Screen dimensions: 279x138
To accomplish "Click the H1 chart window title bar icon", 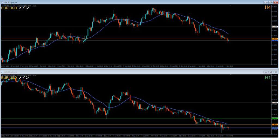I will point(2,72).
